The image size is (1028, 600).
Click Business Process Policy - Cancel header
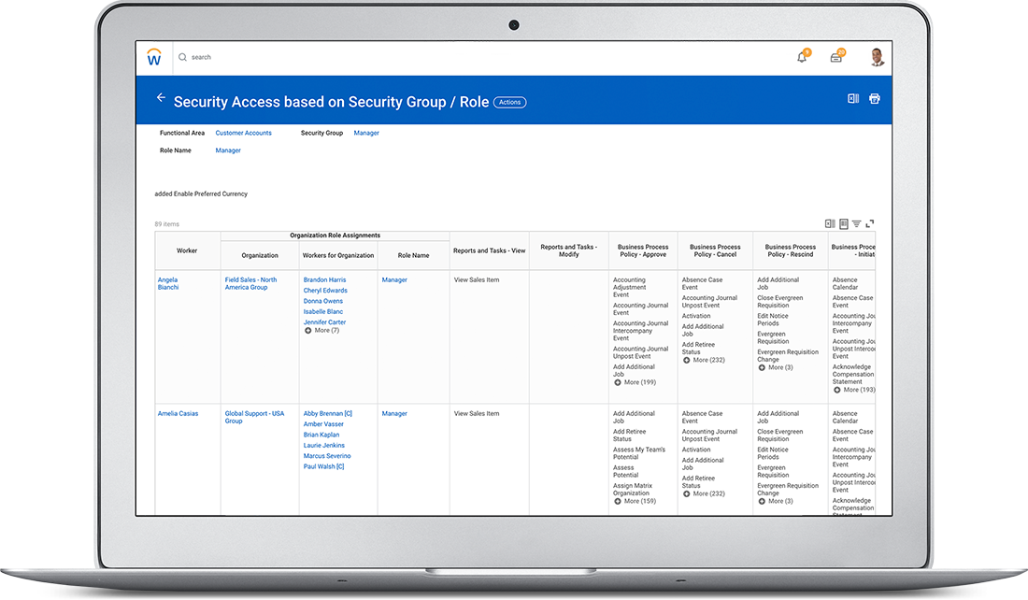click(715, 250)
